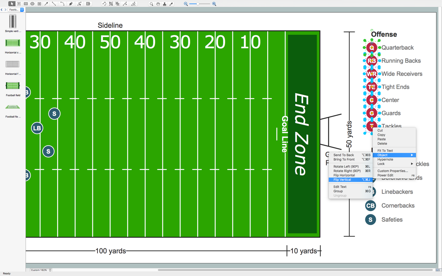Click the End Zone text on field

click(302, 134)
